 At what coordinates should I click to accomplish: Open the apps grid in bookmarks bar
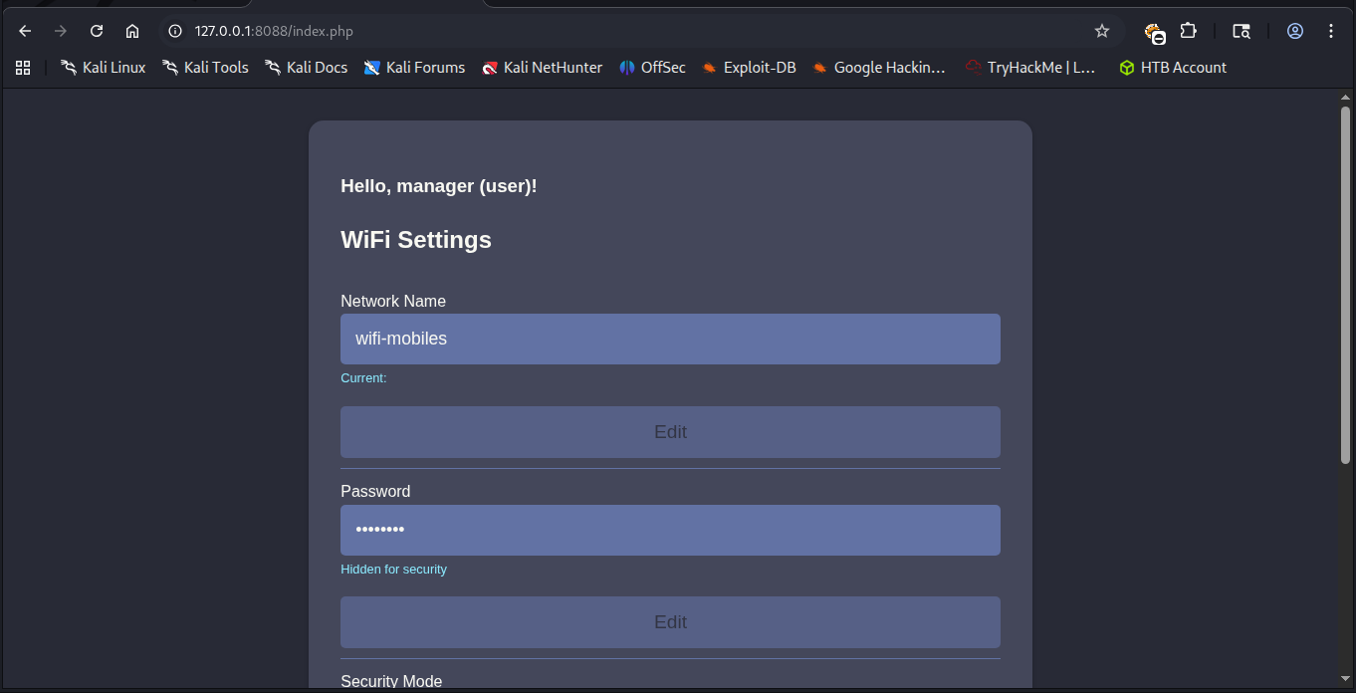pos(23,68)
